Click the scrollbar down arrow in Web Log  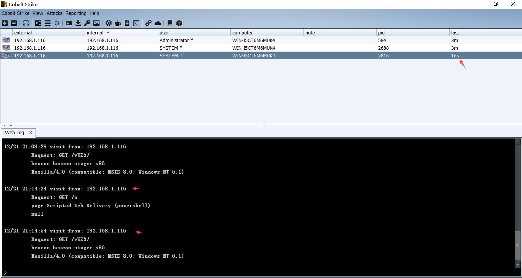point(518,265)
